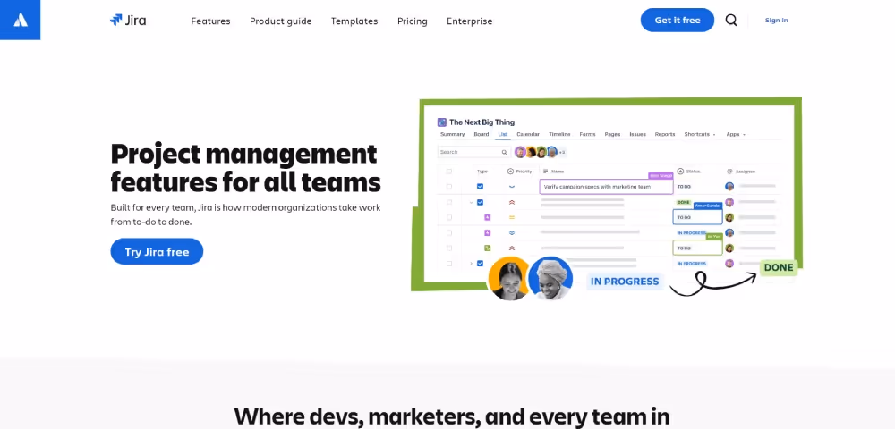
Task: Click assignee avatar in the DONE row
Action: pos(729,202)
